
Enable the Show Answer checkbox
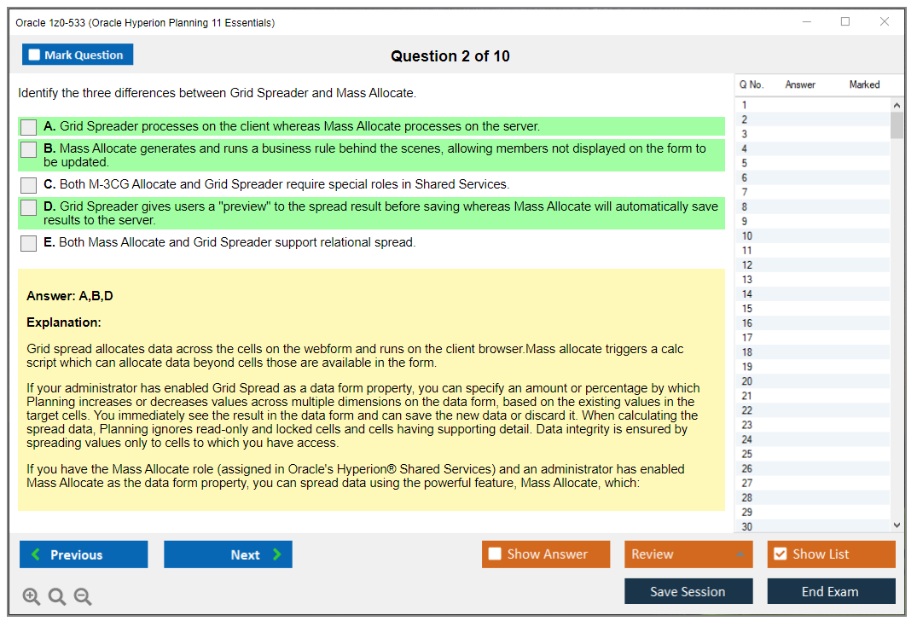pyautogui.click(x=495, y=554)
